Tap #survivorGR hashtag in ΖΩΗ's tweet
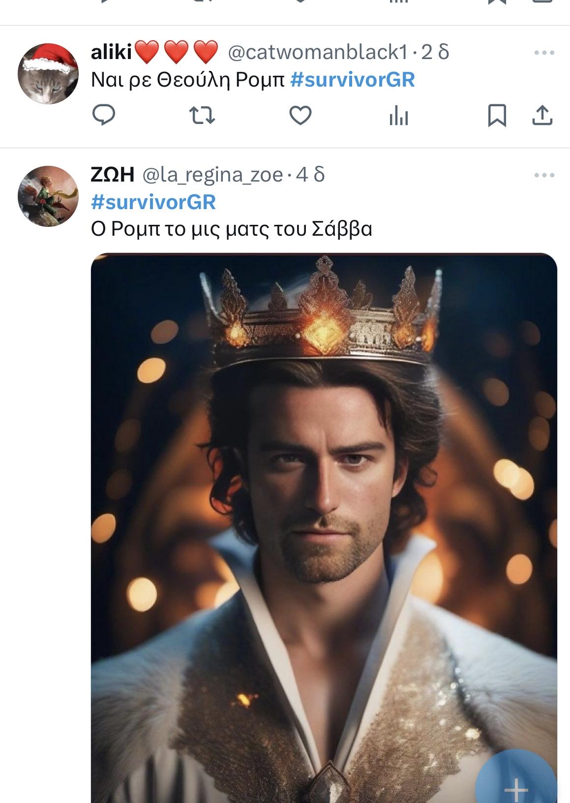570x803 pixels. 153,202
